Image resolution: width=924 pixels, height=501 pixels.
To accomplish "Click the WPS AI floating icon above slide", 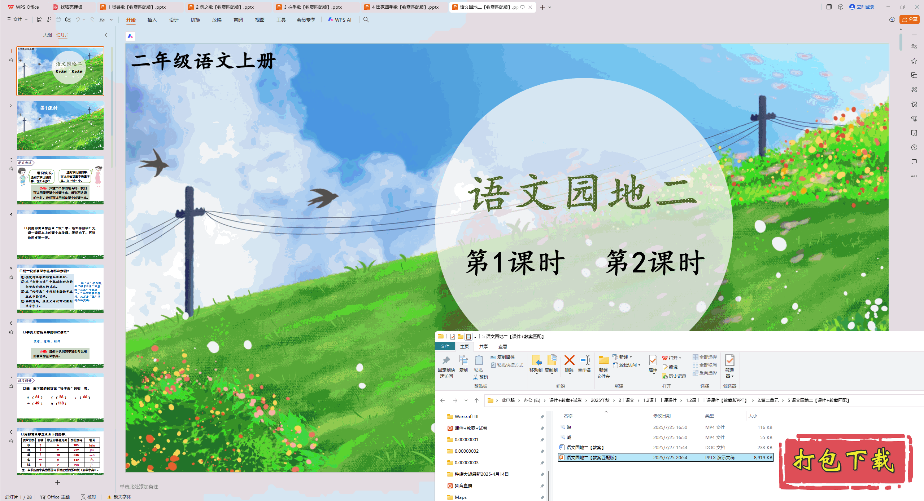I will pos(130,36).
